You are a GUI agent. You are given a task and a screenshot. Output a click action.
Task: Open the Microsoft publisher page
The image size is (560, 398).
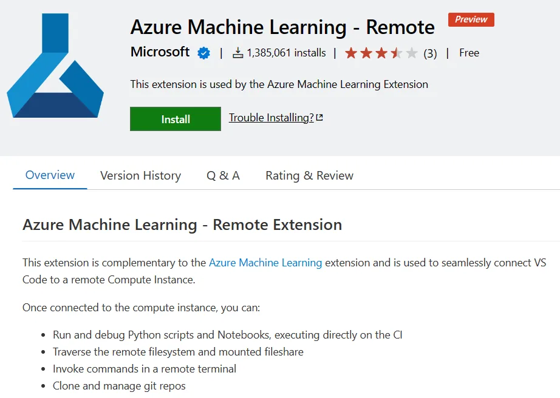(x=160, y=52)
